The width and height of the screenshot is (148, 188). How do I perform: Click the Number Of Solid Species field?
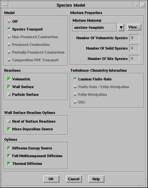click(x=134, y=48)
